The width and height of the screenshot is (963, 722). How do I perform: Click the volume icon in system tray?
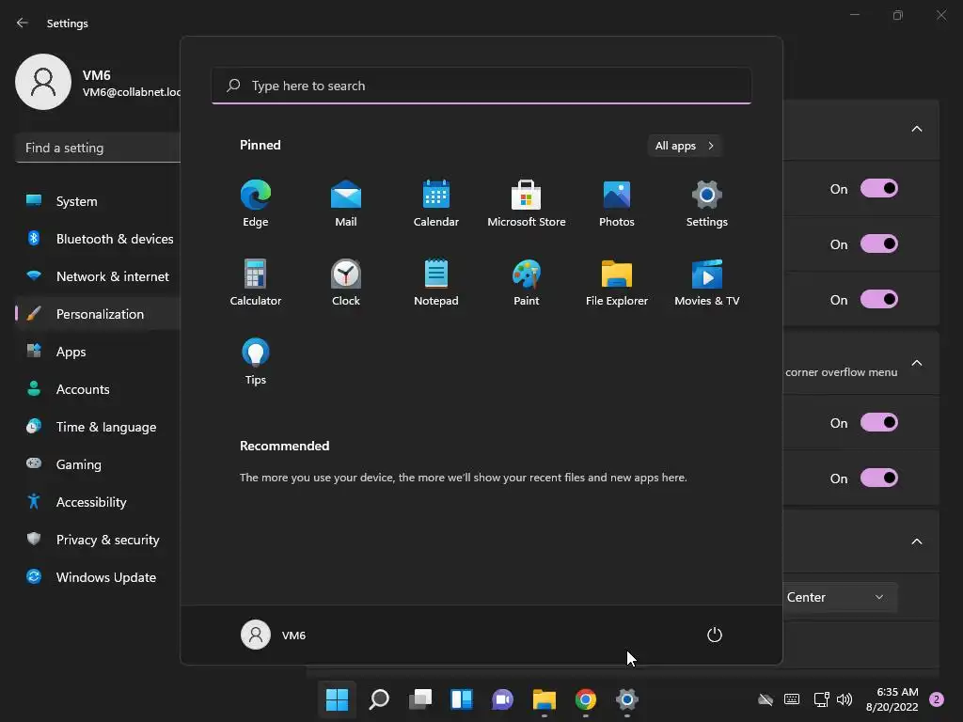click(x=845, y=699)
